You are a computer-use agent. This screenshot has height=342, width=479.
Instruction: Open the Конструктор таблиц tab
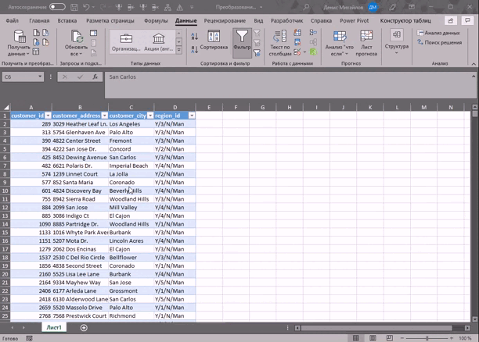coord(405,20)
